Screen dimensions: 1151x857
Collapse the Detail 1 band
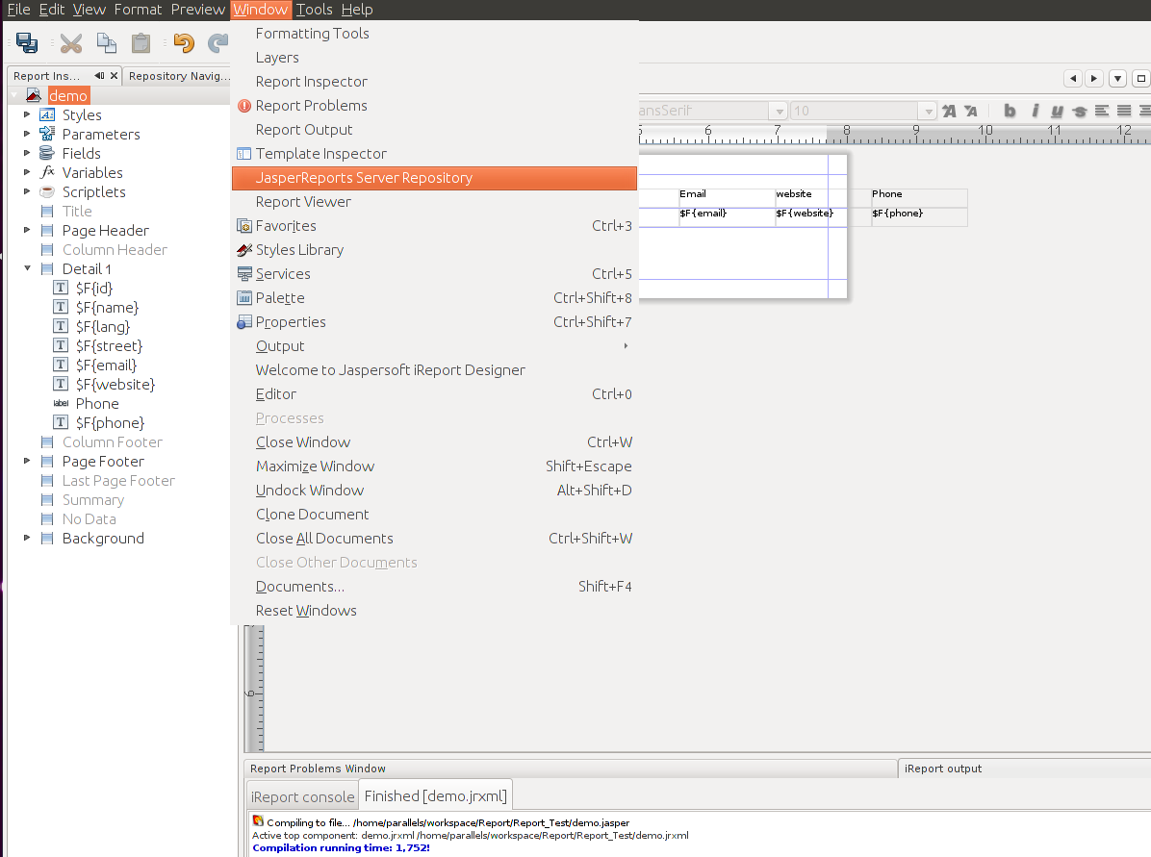click(x=27, y=268)
